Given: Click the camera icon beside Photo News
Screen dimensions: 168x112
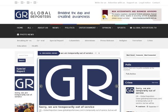Looking at the screenshot, I should (x=18, y=34).
